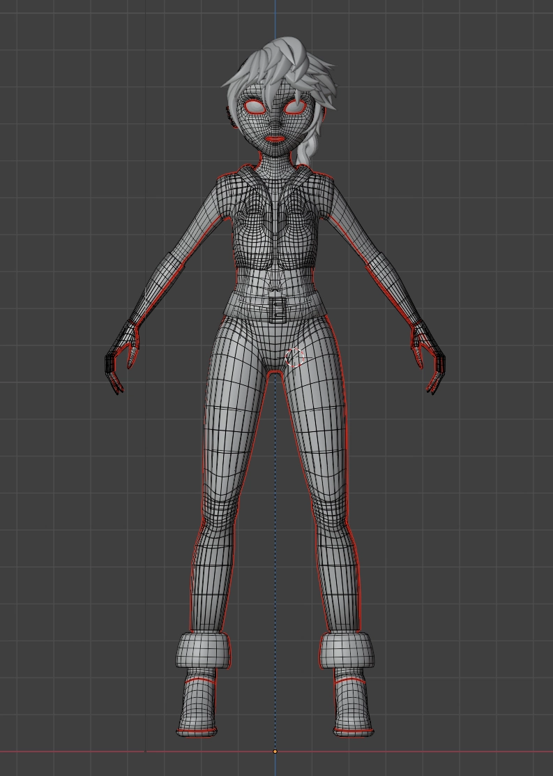Click the belt buckle on the waist
Viewport: 553px width, 776px height.
click(278, 308)
